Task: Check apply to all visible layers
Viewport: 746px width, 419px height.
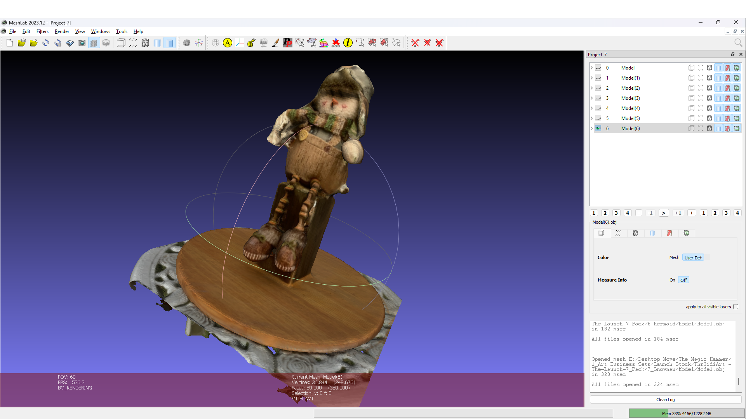Action: (x=736, y=307)
